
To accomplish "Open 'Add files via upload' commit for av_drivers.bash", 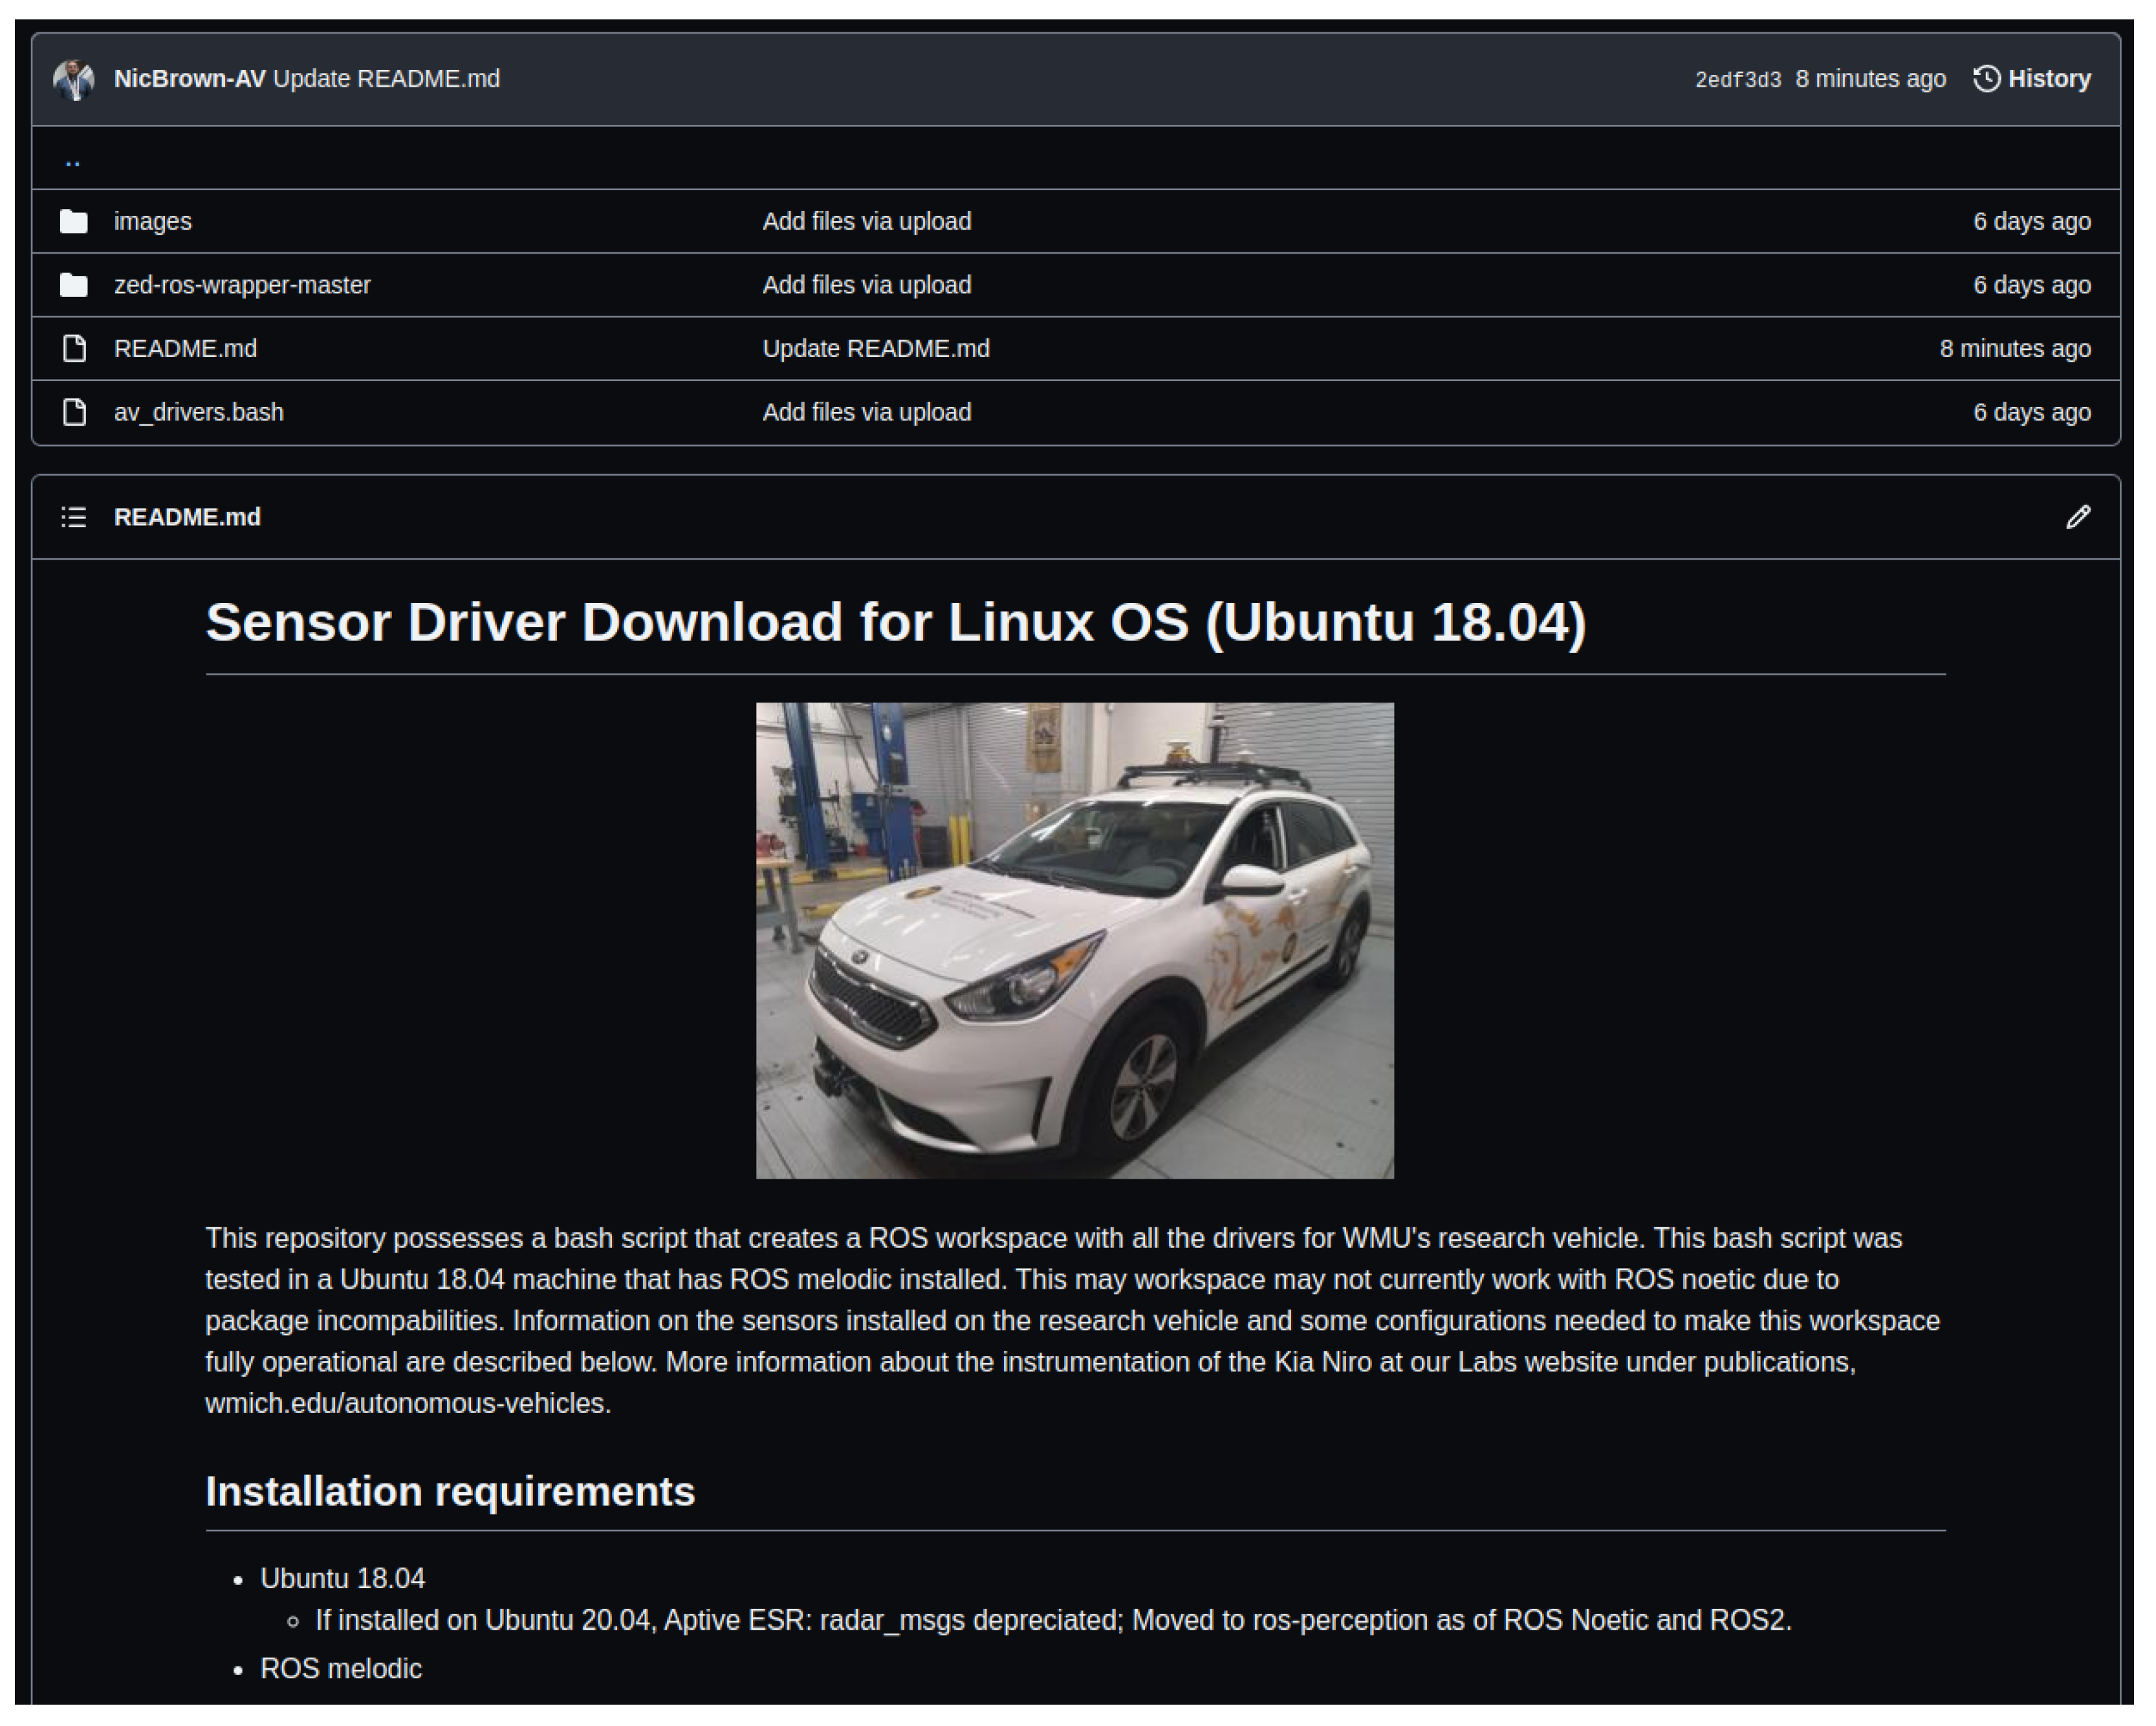I will 867,412.
